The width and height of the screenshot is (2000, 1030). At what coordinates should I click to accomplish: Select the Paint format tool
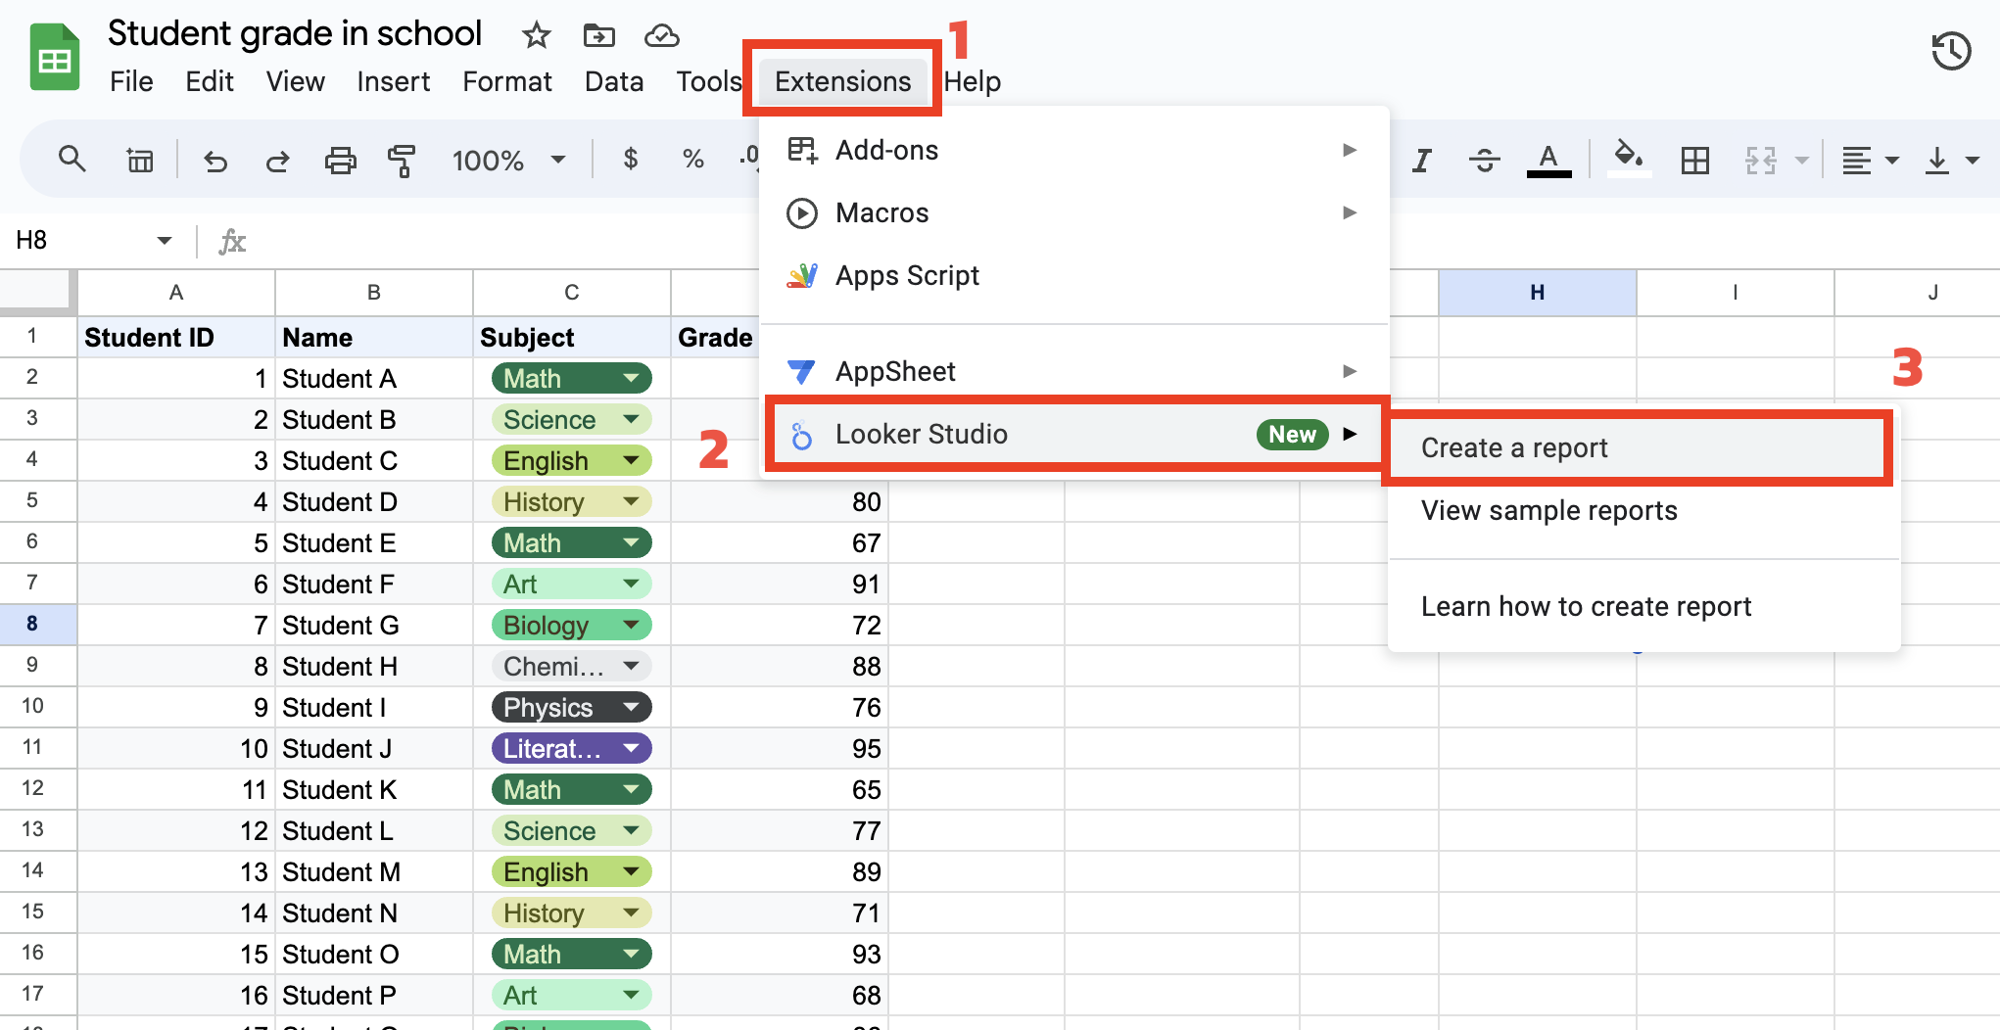(401, 159)
